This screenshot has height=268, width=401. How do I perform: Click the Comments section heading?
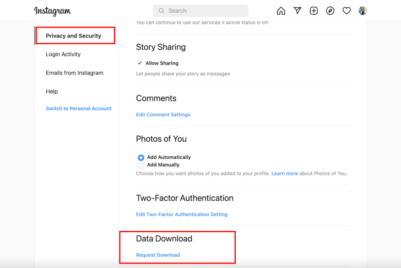pyautogui.click(x=156, y=98)
